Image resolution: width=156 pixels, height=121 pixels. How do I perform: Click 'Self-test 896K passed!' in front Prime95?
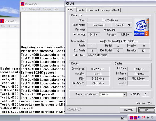click(x=37, y=94)
